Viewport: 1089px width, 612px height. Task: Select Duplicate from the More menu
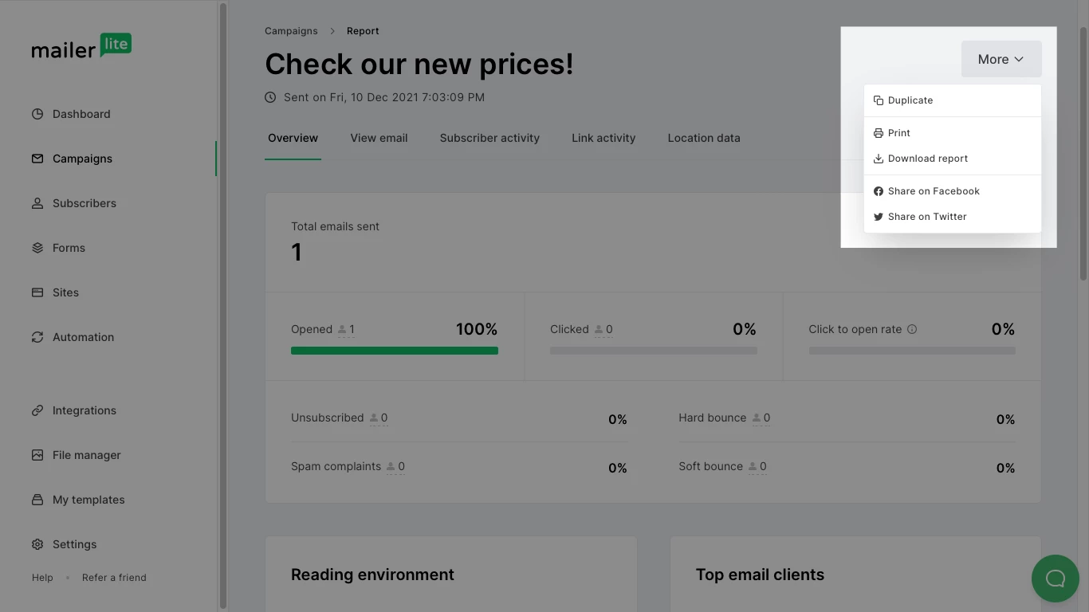(x=910, y=100)
